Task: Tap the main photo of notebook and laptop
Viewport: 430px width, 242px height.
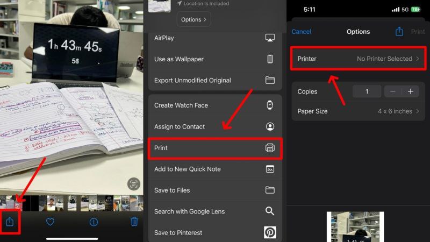Action: pyautogui.click(x=71, y=96)
